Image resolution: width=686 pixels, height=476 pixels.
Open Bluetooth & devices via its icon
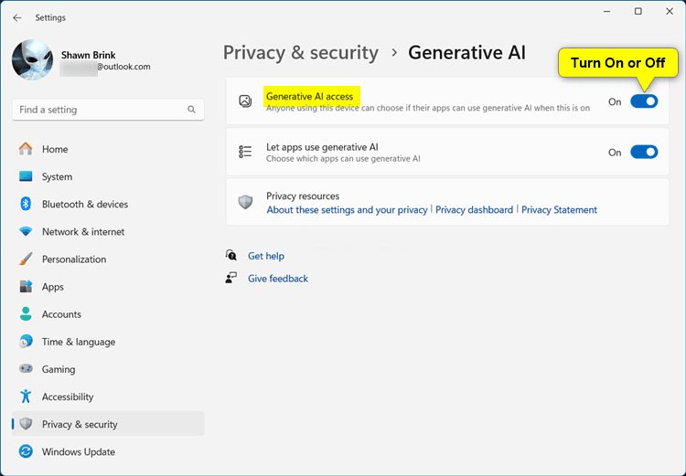point(26,204)
